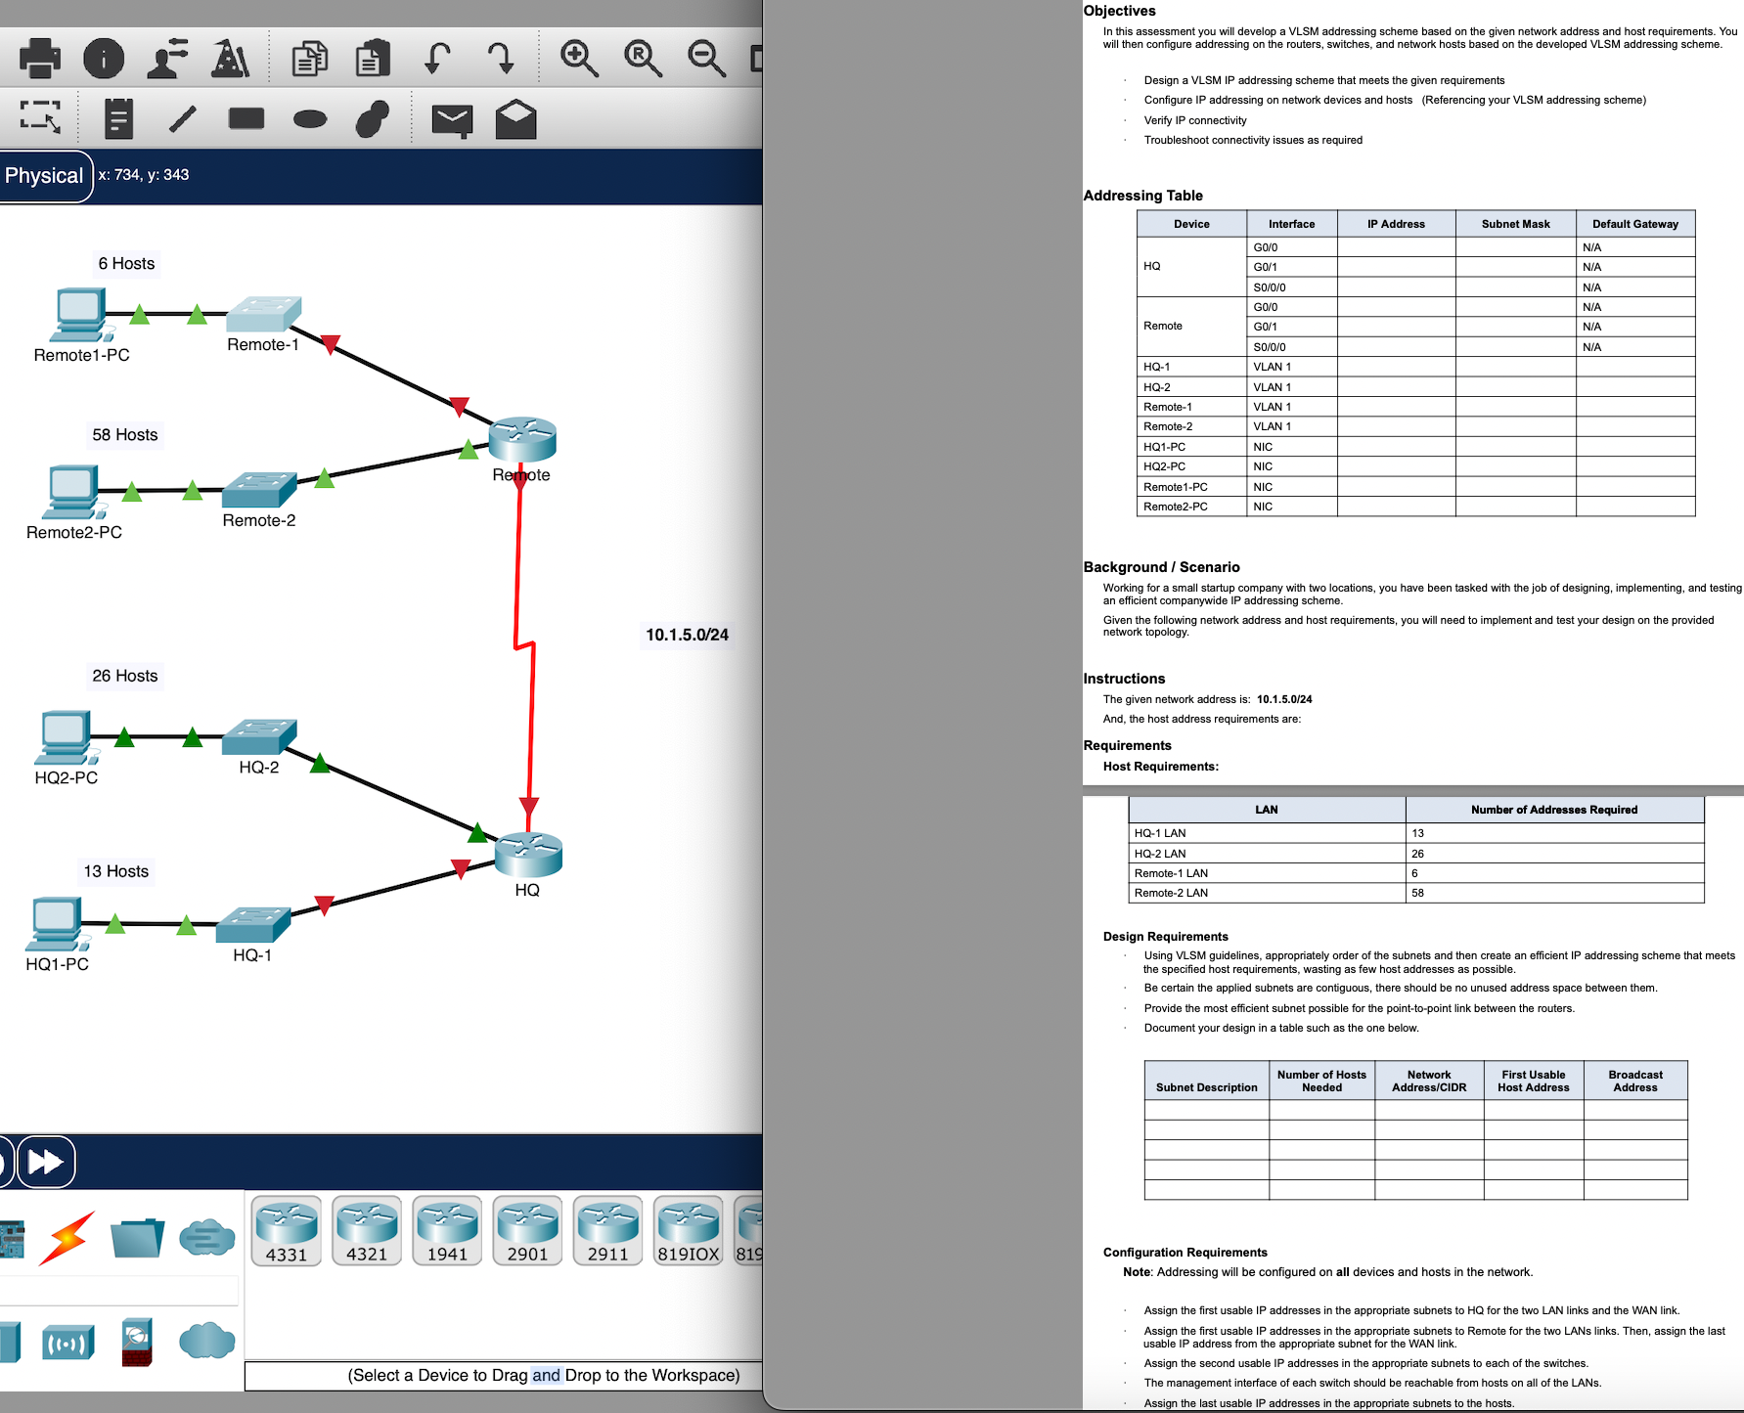The width and height of the screenshot is (1744, 1413).
Task: Select the HQ router in the topology
Action: (x=528, y=856)
